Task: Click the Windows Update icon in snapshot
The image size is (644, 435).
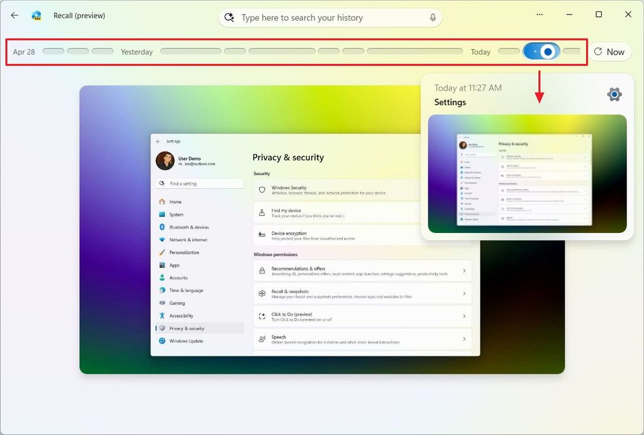Action: pyautogui.click(x=162, y=341)
